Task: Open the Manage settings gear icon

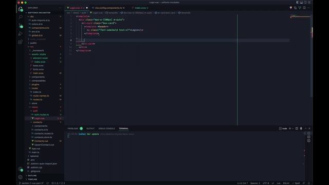Action: [x=21, y=177]
